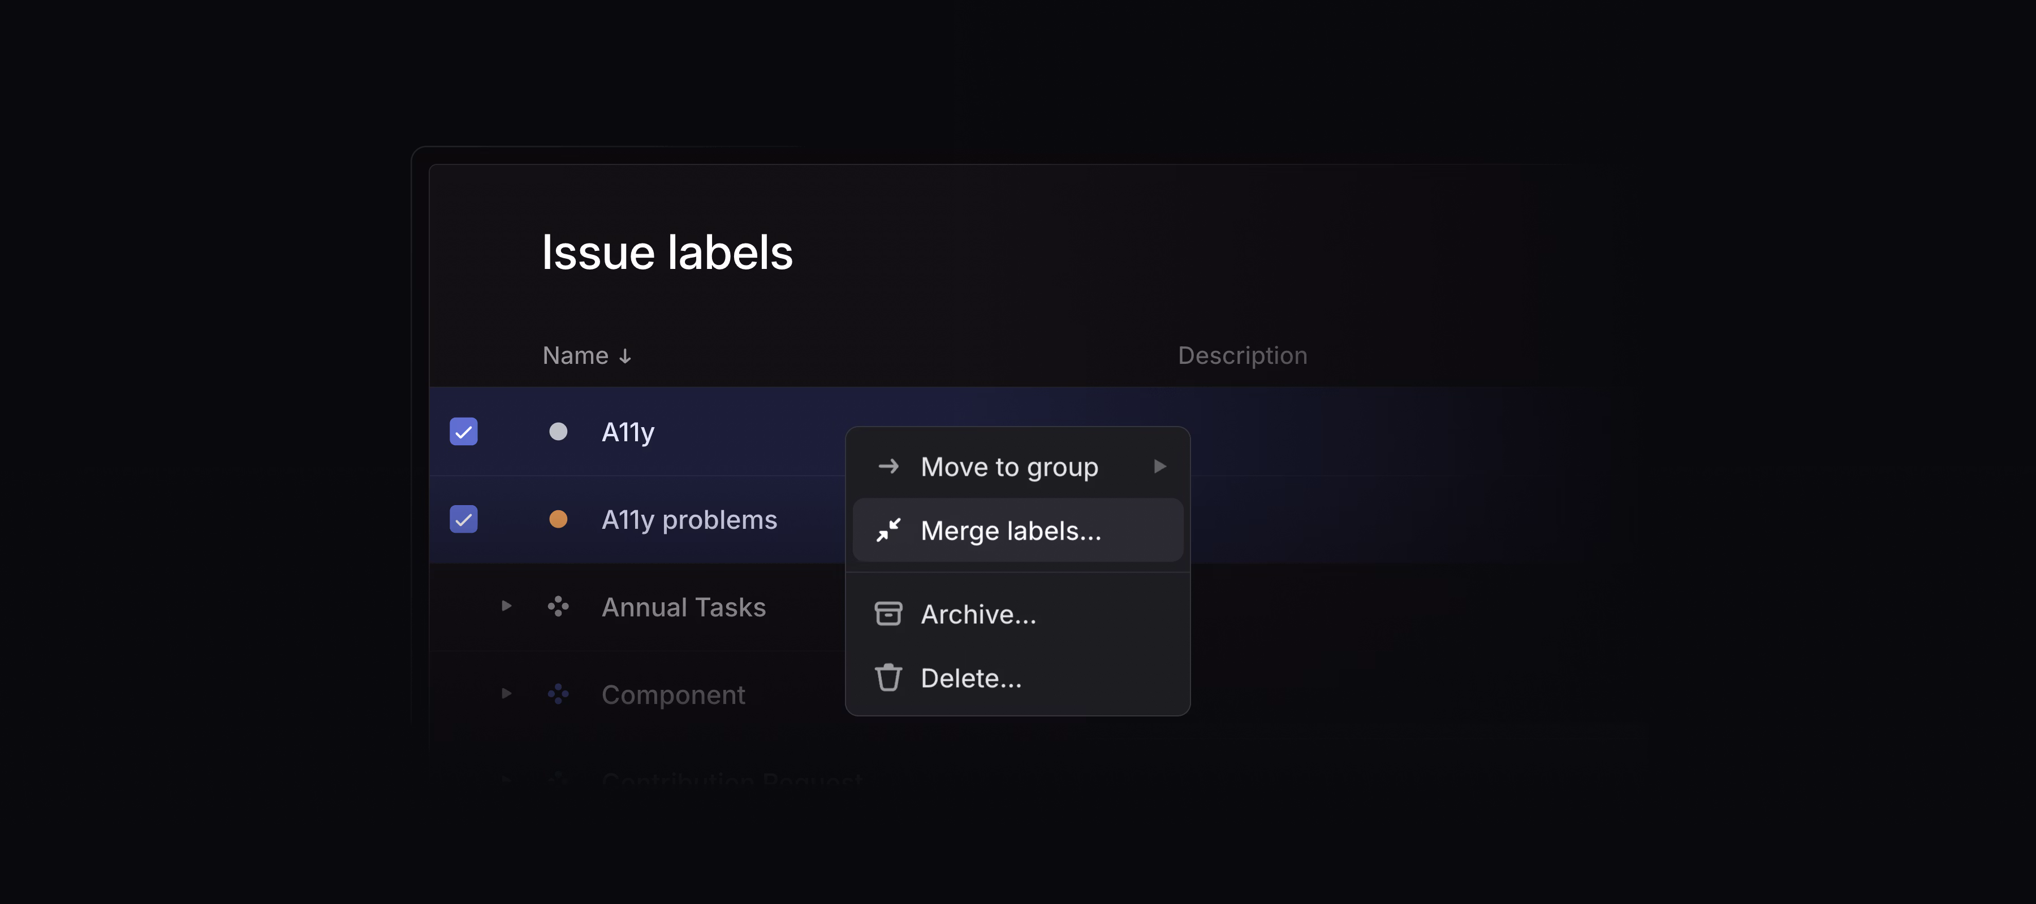Select Delete in the context menu
The width and height of the screenshot is (2036, 904).
[x=970, y=677]
